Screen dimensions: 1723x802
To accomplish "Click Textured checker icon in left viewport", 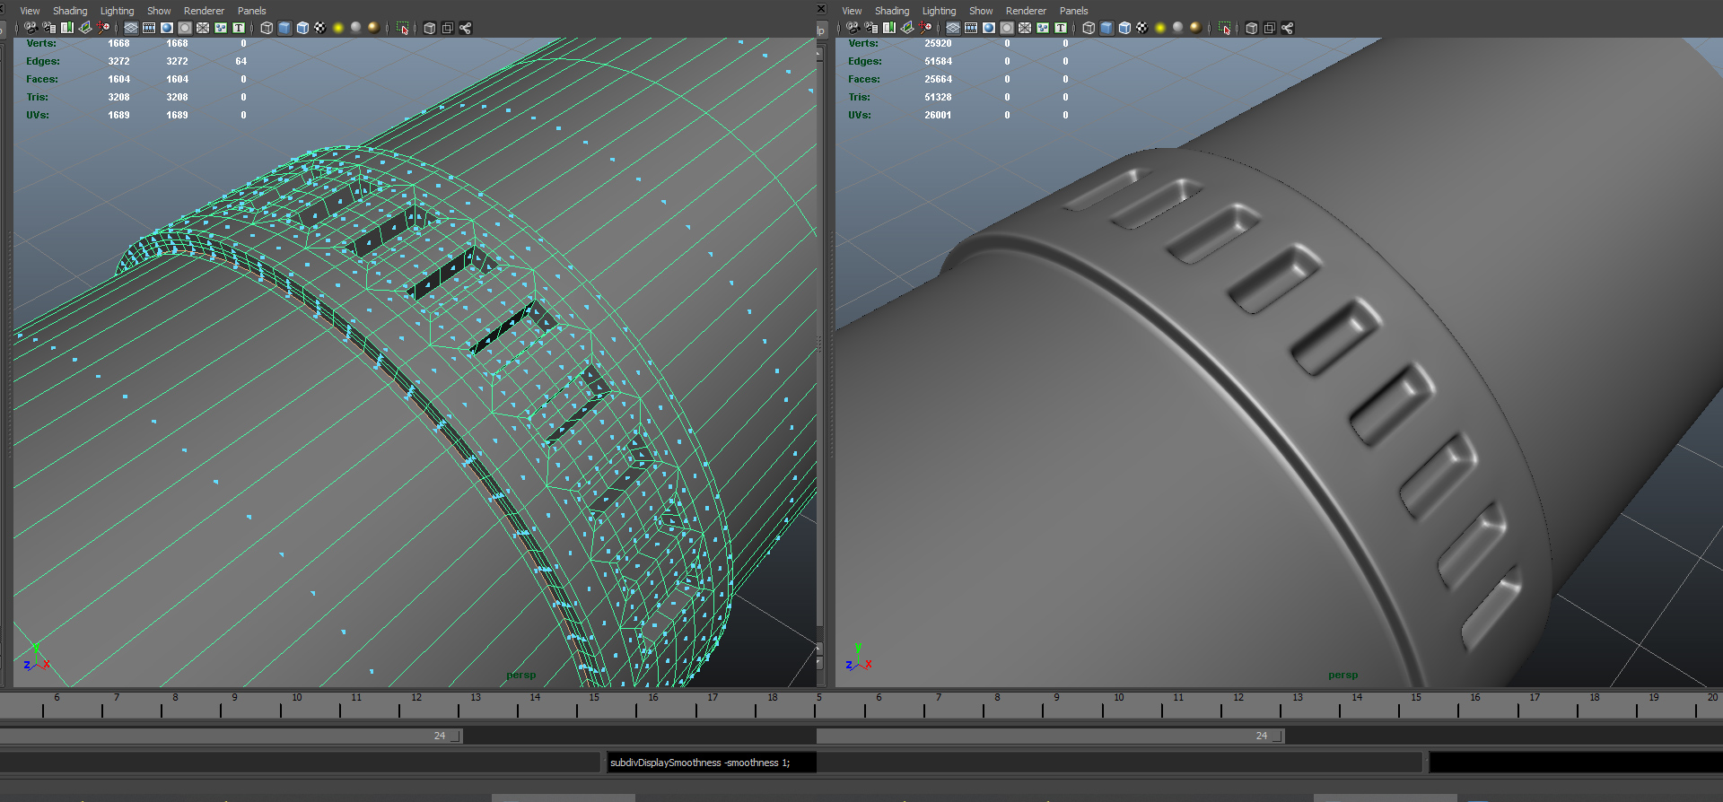I will pyautogui.click(x=320, y=28).
